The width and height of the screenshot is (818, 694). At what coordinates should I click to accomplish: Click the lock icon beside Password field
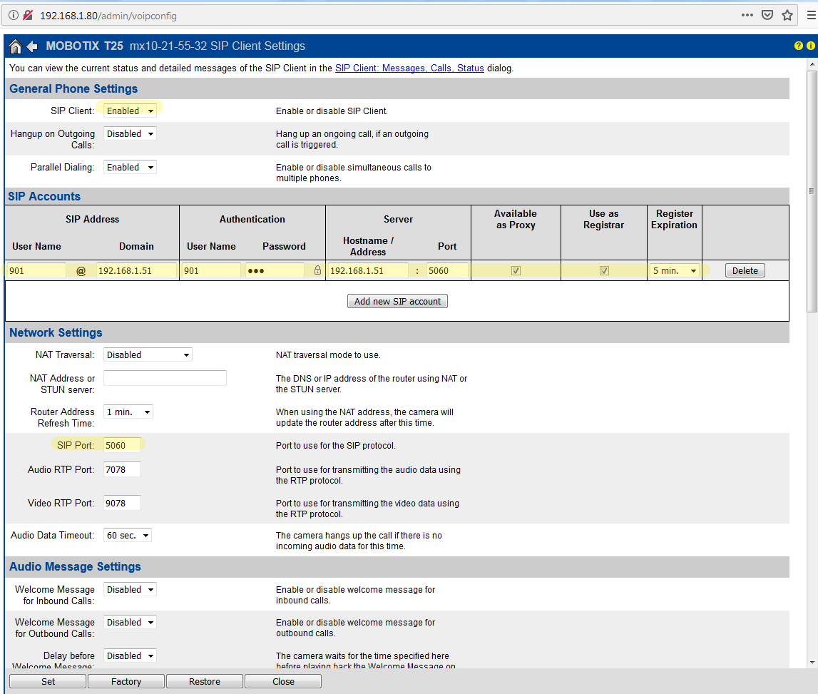(x=317, y=271)
